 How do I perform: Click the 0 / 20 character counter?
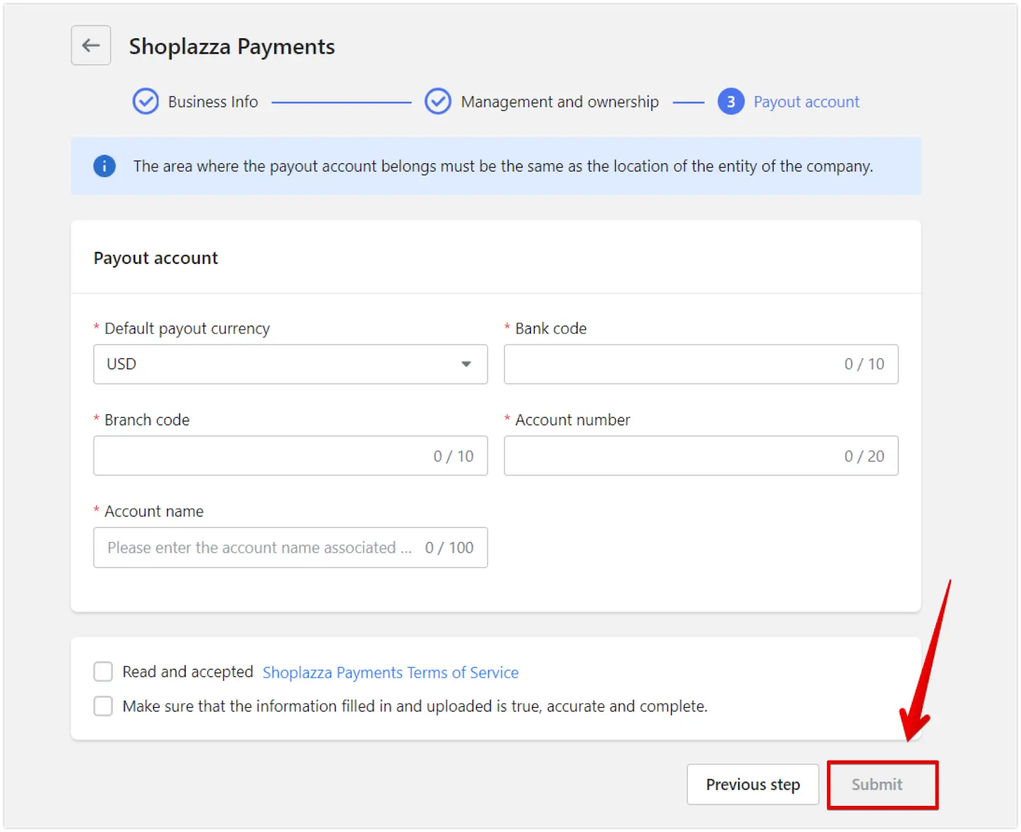pos(864,456)
